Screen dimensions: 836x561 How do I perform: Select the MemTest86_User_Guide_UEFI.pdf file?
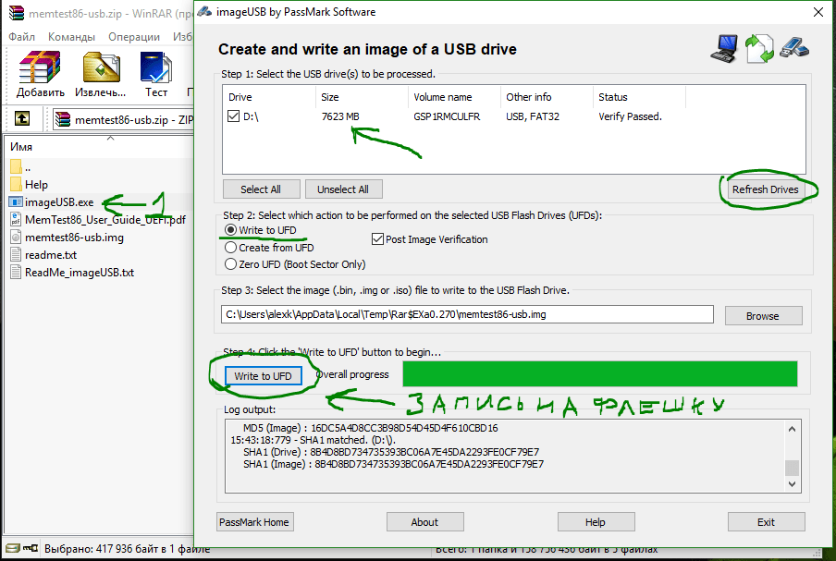coord(104,220)
